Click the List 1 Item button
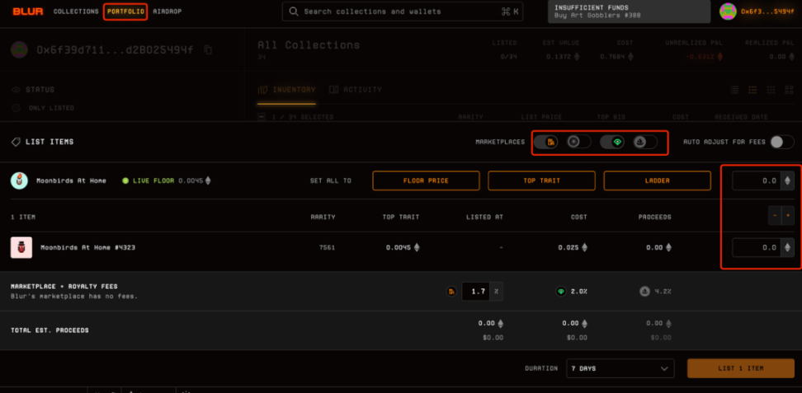This screenshot has width=802, height=393. 740,368
